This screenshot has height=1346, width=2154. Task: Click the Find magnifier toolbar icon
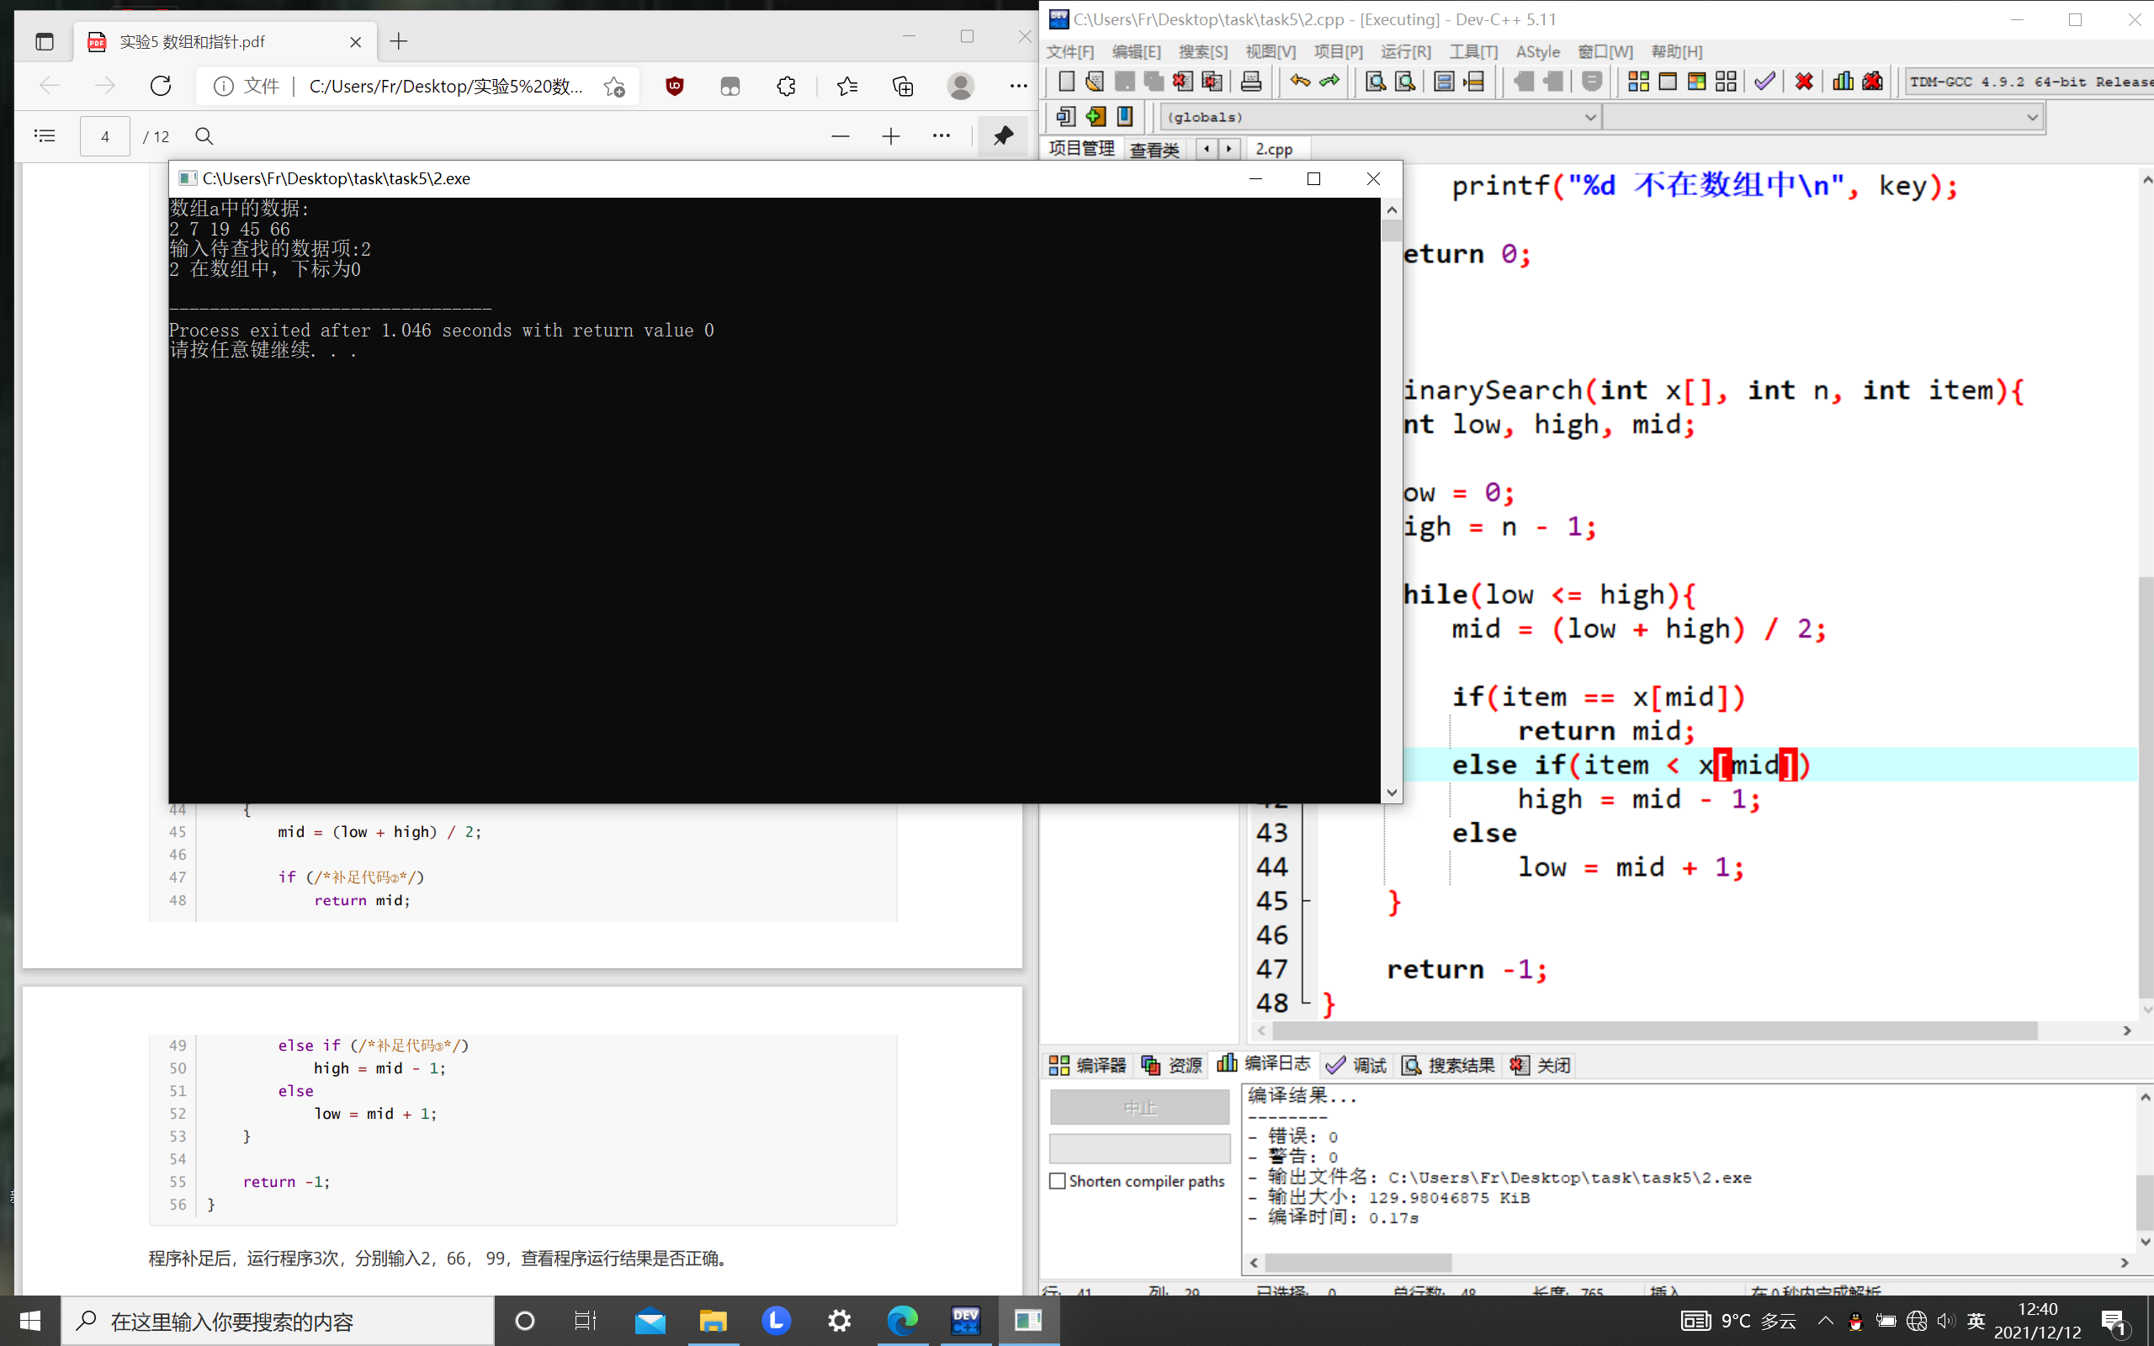1375,82
